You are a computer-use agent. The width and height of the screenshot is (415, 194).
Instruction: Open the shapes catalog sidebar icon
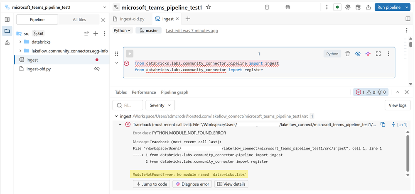click(7, 42)
